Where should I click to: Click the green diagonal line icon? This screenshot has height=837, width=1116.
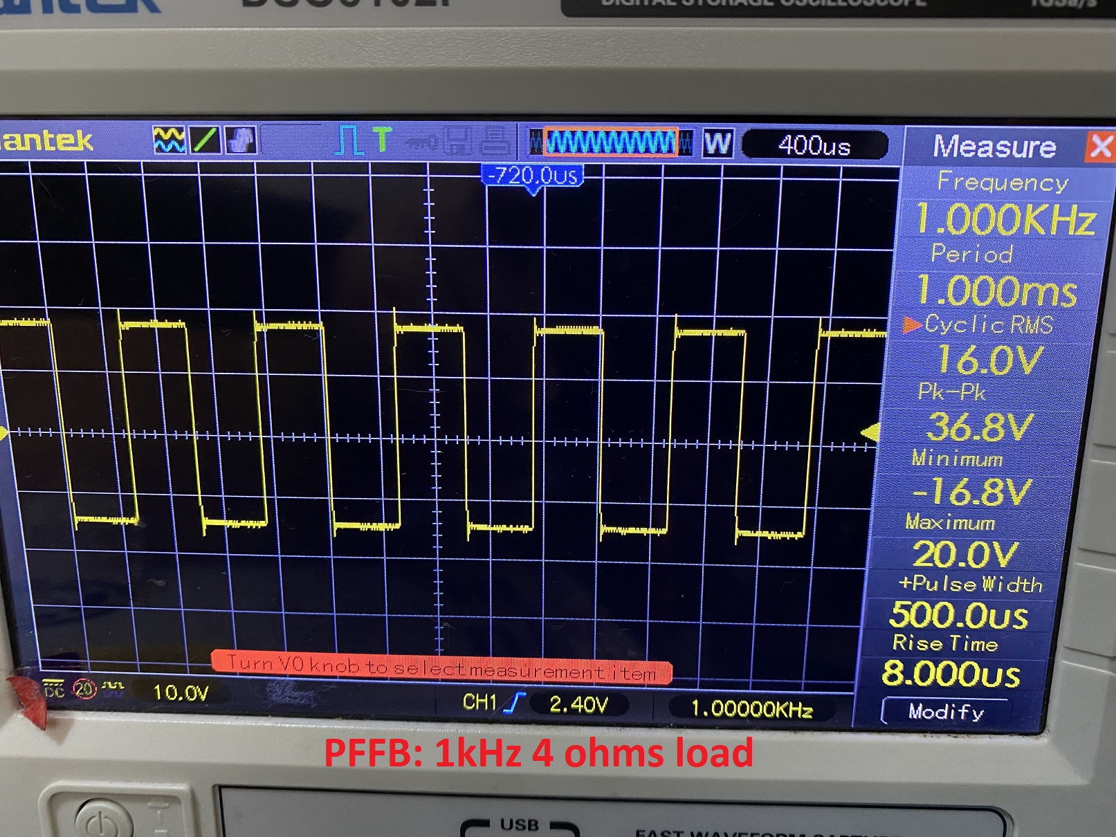click(205, 140)
